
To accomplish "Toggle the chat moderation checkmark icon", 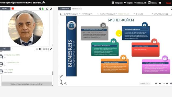I will pyautogui.click(x=48, y=49).
